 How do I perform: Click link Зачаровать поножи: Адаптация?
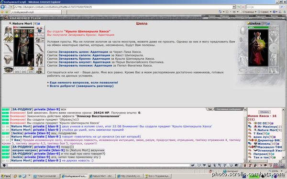85,65
